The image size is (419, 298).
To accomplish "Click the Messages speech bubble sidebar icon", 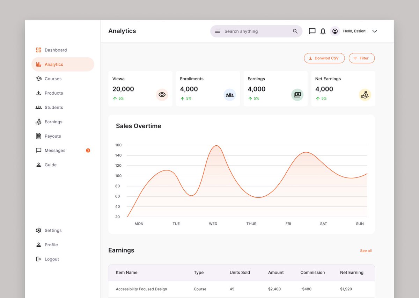I will [x=38, y=150].
